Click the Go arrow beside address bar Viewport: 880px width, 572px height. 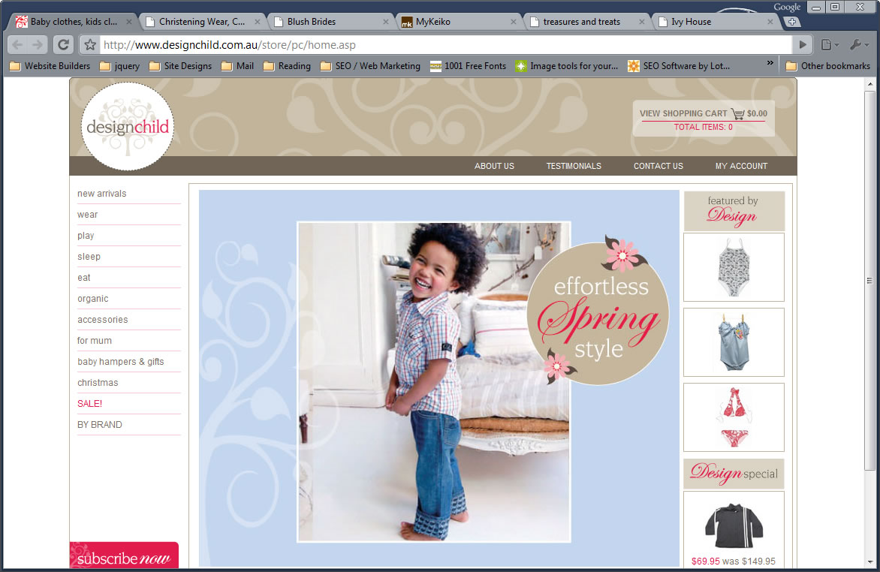[803, 44]
